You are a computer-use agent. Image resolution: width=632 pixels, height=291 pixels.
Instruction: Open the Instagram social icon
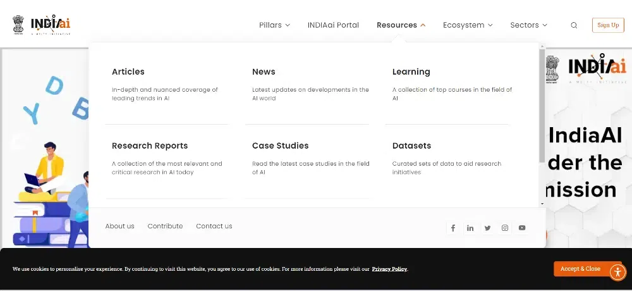[504, 228]
